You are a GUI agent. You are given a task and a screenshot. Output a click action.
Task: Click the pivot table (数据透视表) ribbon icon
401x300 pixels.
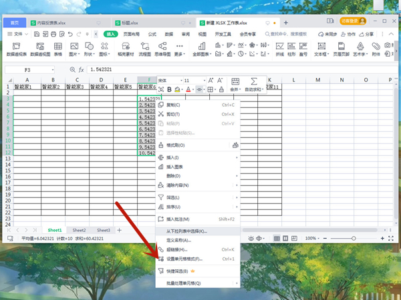click(16, 47)
